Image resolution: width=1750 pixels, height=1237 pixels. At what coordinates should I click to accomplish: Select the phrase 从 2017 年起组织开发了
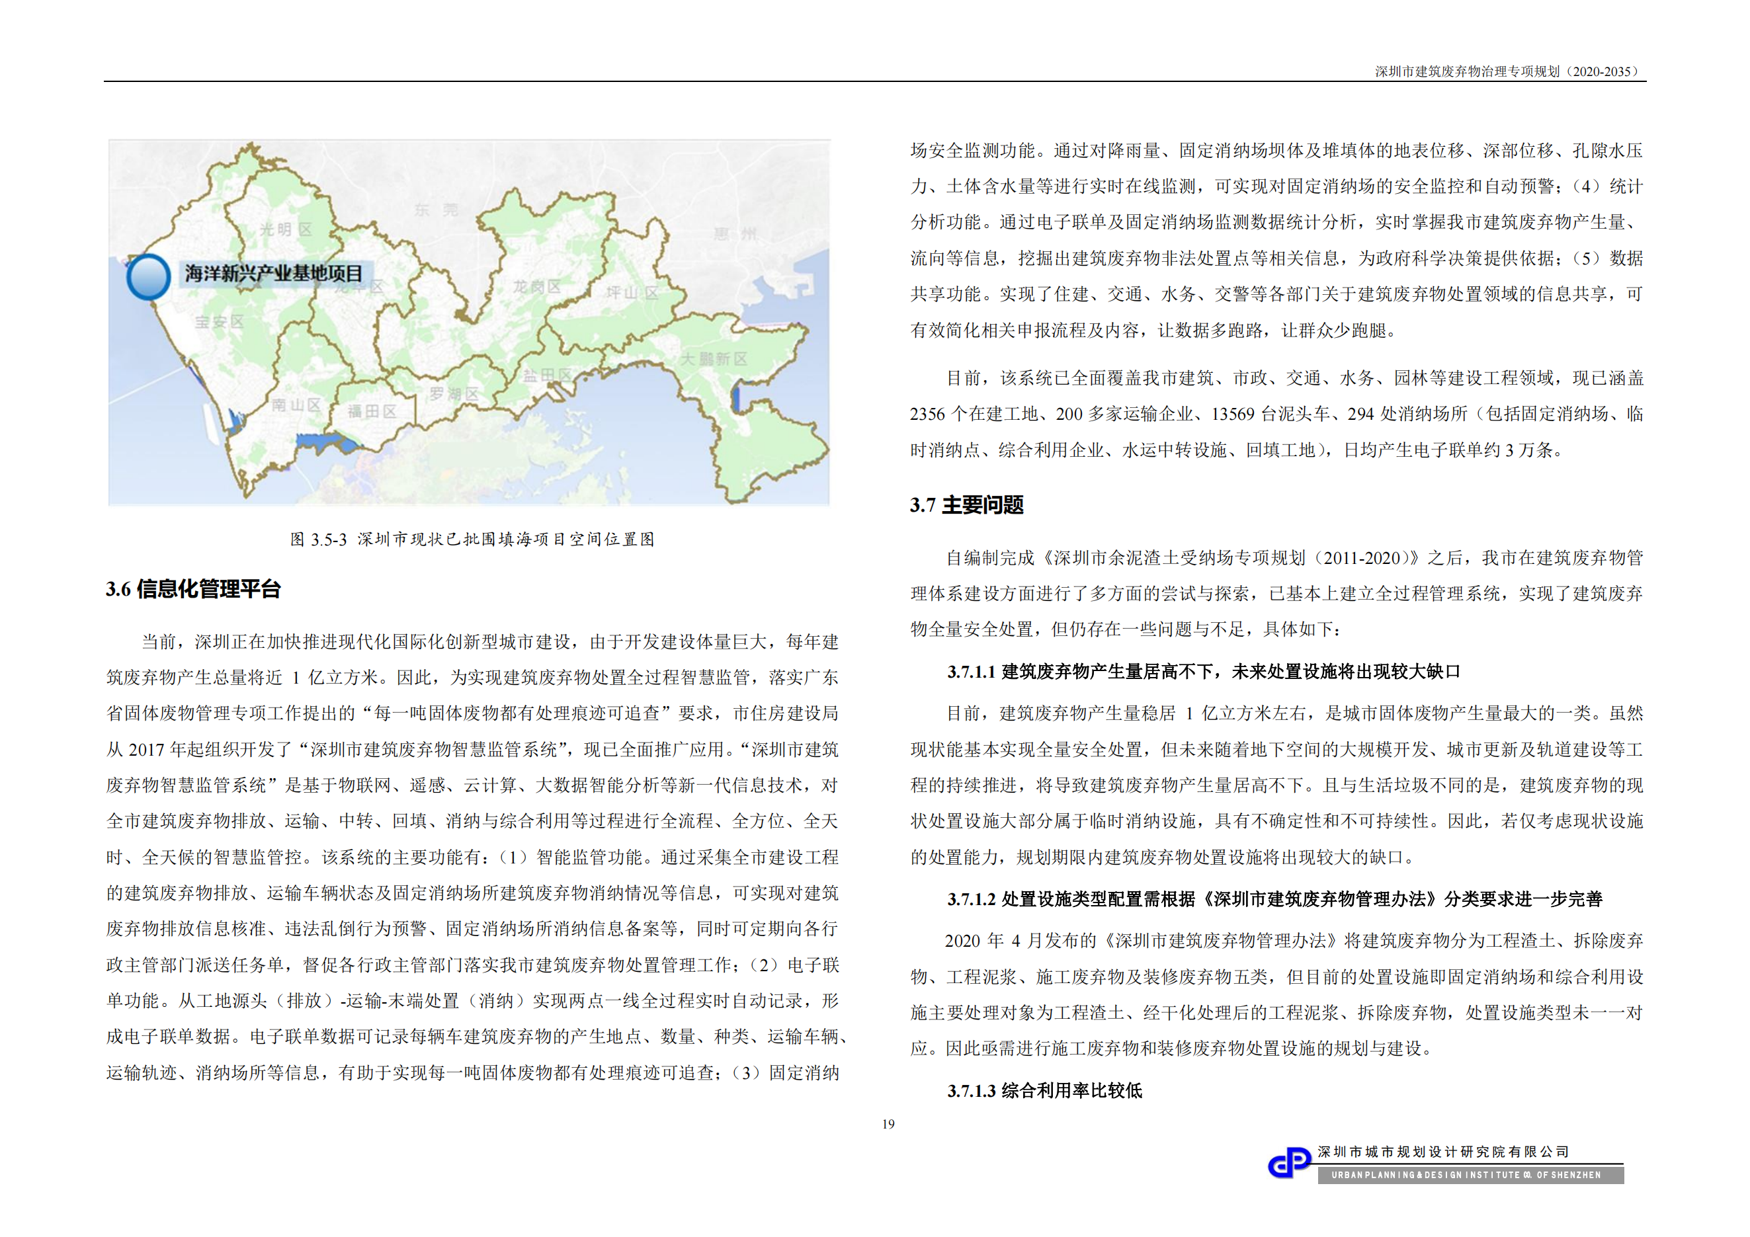coord(199,750)
